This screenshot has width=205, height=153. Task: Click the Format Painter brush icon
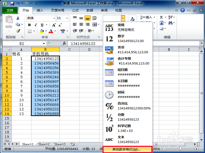coord(18,31)
